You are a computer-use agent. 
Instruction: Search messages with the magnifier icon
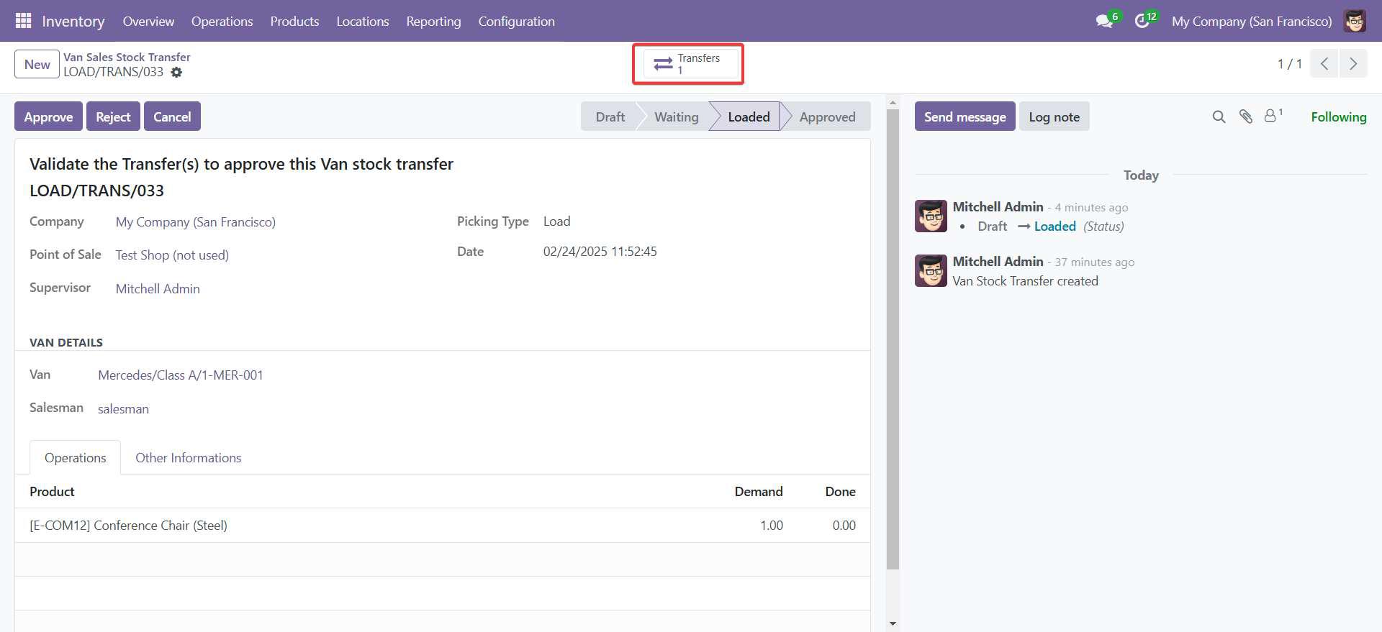click(x=1219, y=116)
